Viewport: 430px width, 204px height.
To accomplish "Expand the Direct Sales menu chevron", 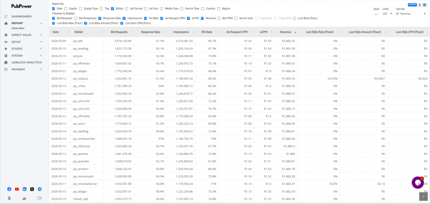I will [x=41, y=35].
